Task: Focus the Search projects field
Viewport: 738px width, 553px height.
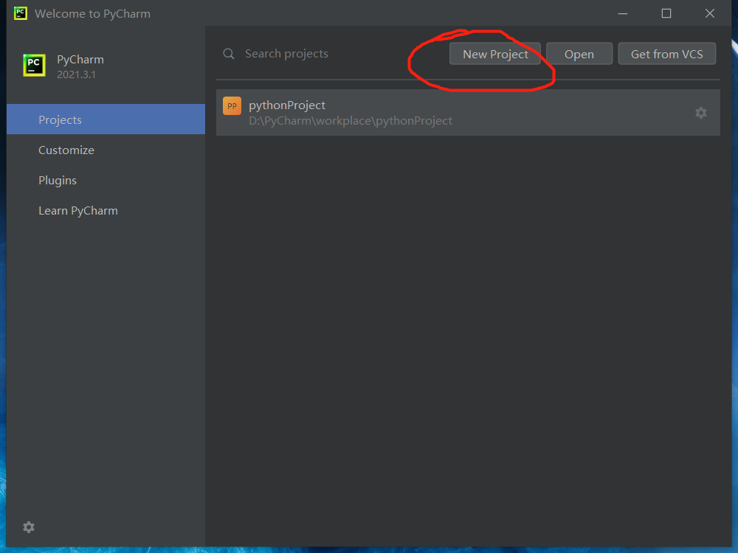Action: pyautogui.click(x=286, y=54)
